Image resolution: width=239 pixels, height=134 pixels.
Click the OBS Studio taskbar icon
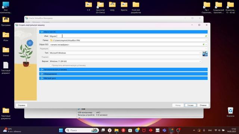pos(178,130)
